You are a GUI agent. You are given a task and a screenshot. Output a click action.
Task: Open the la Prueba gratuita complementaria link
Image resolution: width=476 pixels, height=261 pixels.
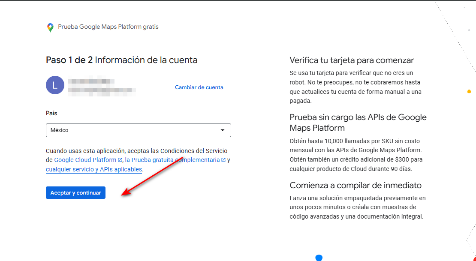click(172, 160)
